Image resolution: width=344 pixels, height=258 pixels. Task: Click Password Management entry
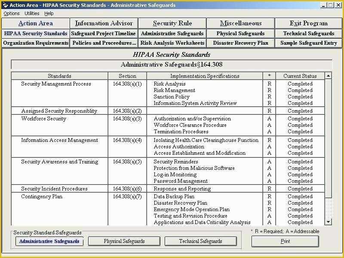[181, 181]
